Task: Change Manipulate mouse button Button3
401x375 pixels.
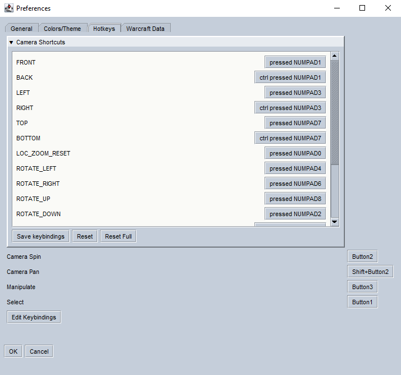Action: pyautogui.click(x=362, y=287)
